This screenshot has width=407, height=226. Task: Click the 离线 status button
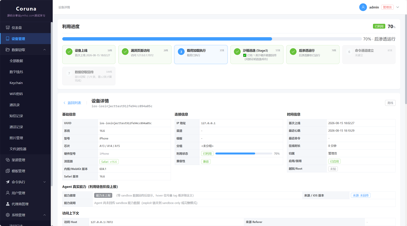390,103
